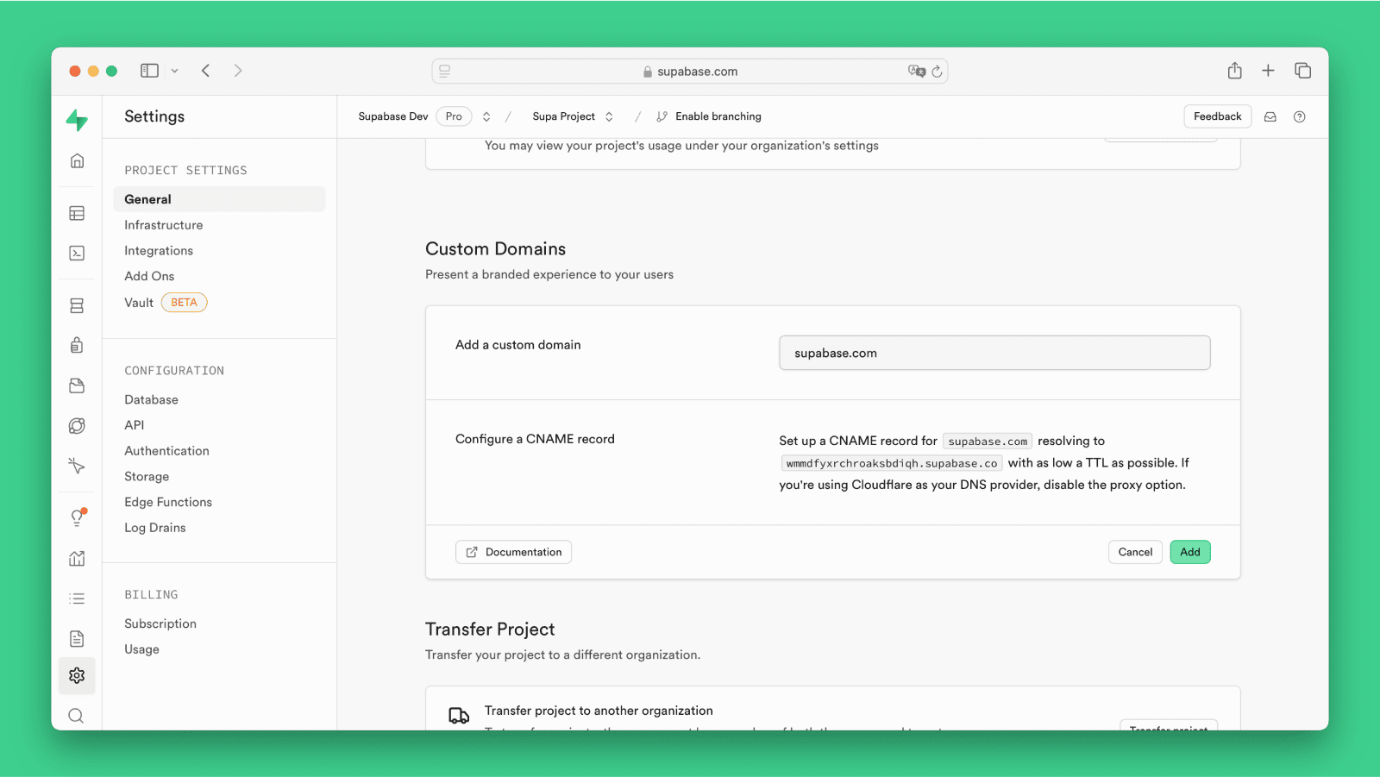
Task: Click the Transfer Project heading
Action: click(x=490, y=630)
